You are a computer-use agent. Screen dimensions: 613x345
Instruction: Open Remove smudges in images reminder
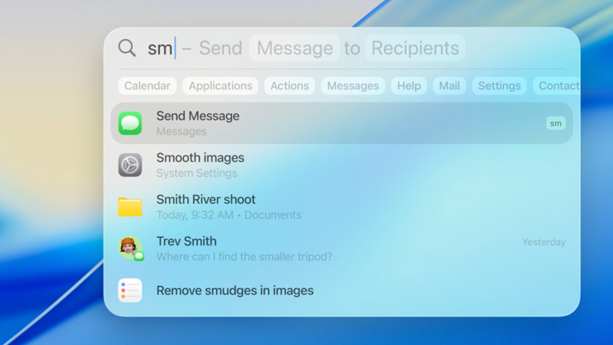(x=342, y=291)
